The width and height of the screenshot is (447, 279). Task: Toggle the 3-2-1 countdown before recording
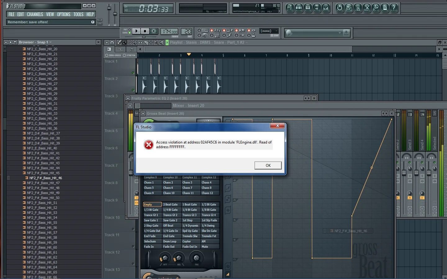215,30
